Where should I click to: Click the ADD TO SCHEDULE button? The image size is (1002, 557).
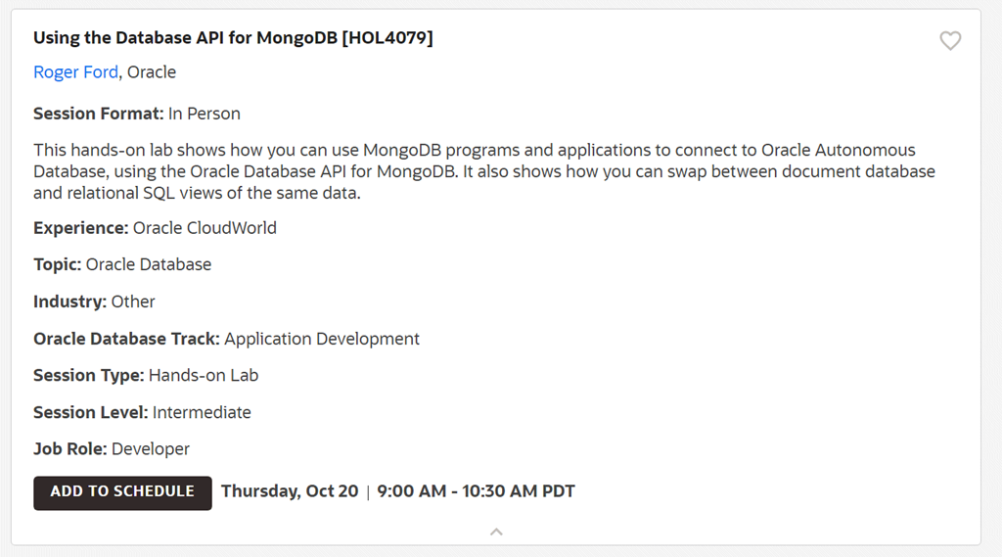coord(122,492)
